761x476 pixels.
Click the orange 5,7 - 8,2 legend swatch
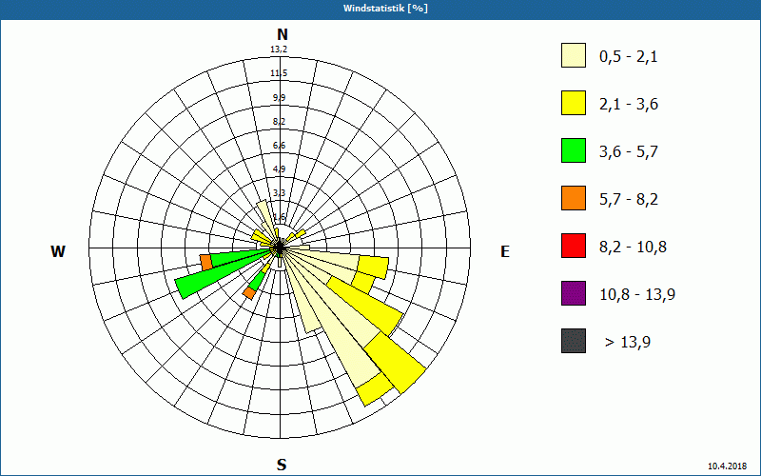tap(574, 198)
